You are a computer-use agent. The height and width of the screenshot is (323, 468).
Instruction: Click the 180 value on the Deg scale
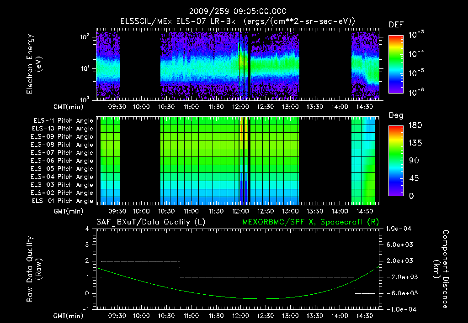pos(415,125)
